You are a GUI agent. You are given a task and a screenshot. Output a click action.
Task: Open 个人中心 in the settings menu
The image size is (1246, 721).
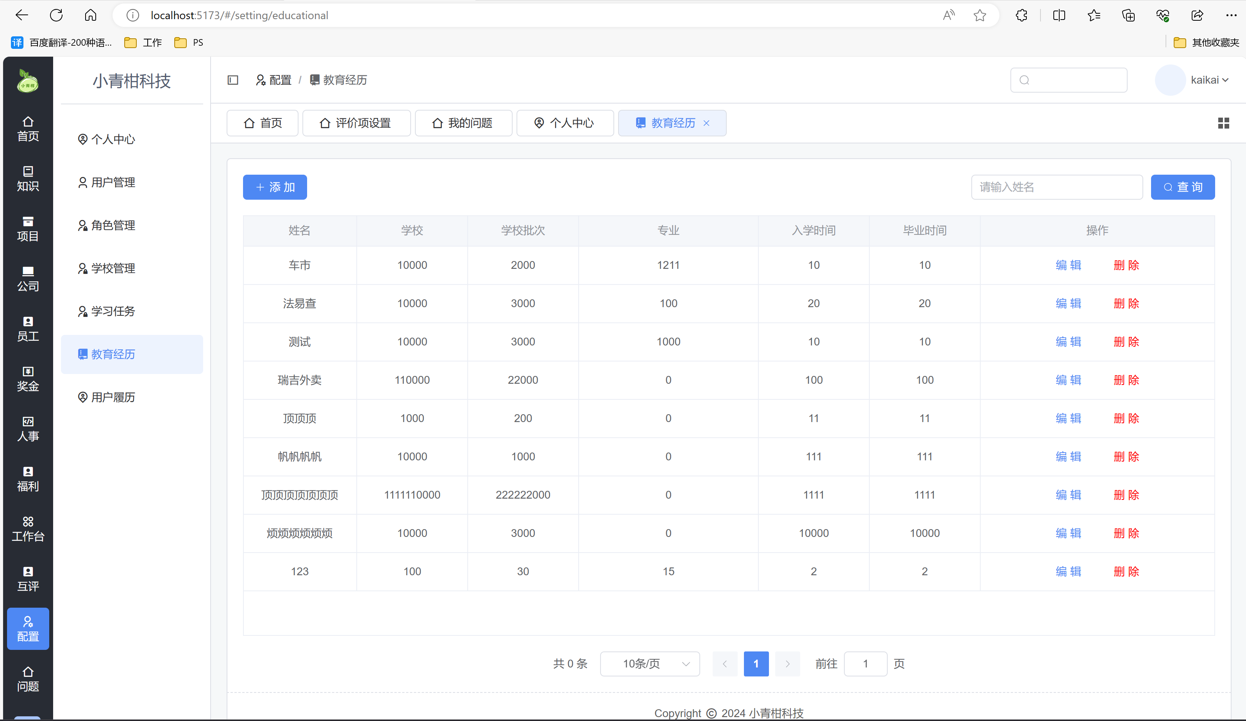132,140
